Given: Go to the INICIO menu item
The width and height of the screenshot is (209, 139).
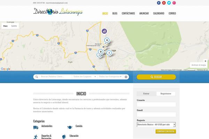Looking at the screenshot, I should pyautogui.click(x=105, y=14).
